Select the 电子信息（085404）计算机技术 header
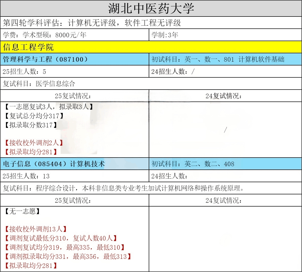 [54, 164]
